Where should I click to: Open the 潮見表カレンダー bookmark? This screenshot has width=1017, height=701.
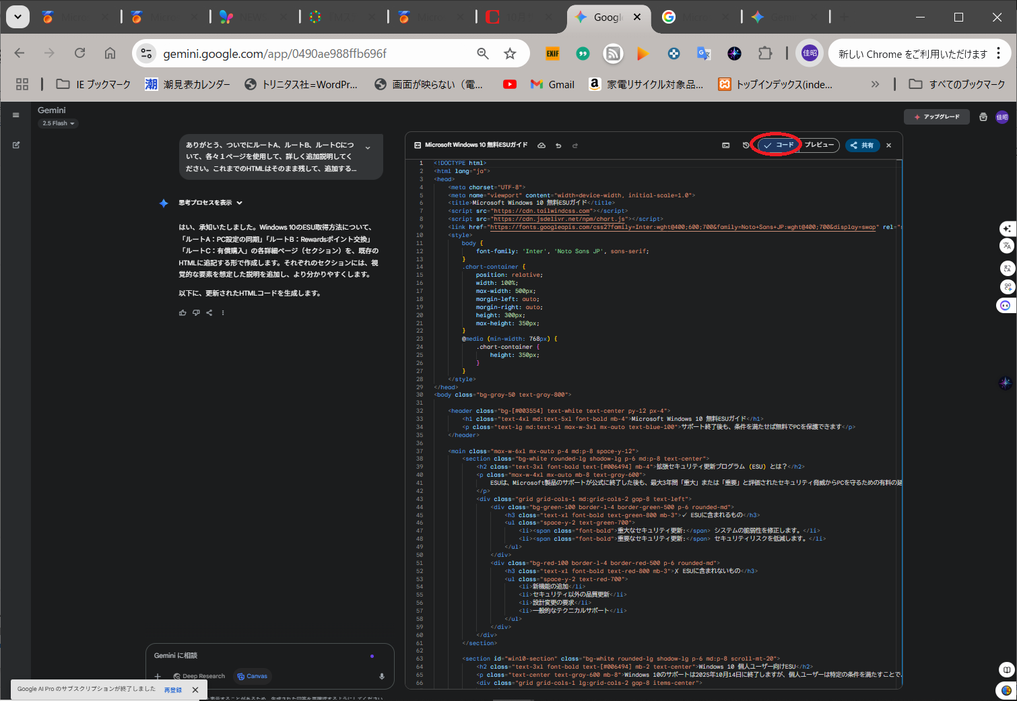point(187,84)
